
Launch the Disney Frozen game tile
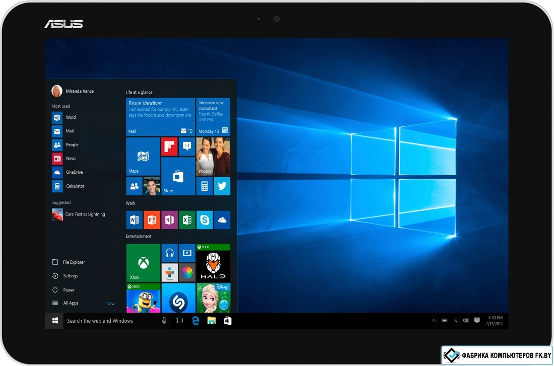click(213, 298)
